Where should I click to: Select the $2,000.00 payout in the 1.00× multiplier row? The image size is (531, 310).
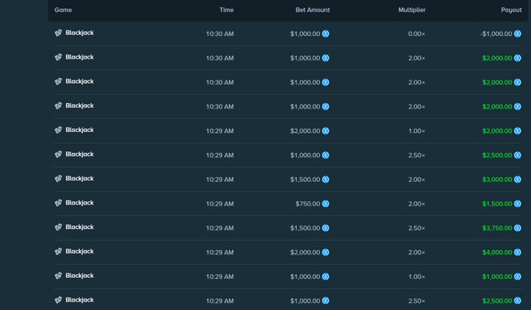click(x=497, y=131)
